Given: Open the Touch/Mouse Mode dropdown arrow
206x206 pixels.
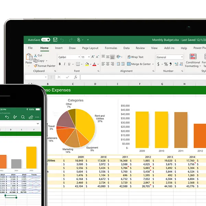Looking at the screenshot, I should coord(83,40).
